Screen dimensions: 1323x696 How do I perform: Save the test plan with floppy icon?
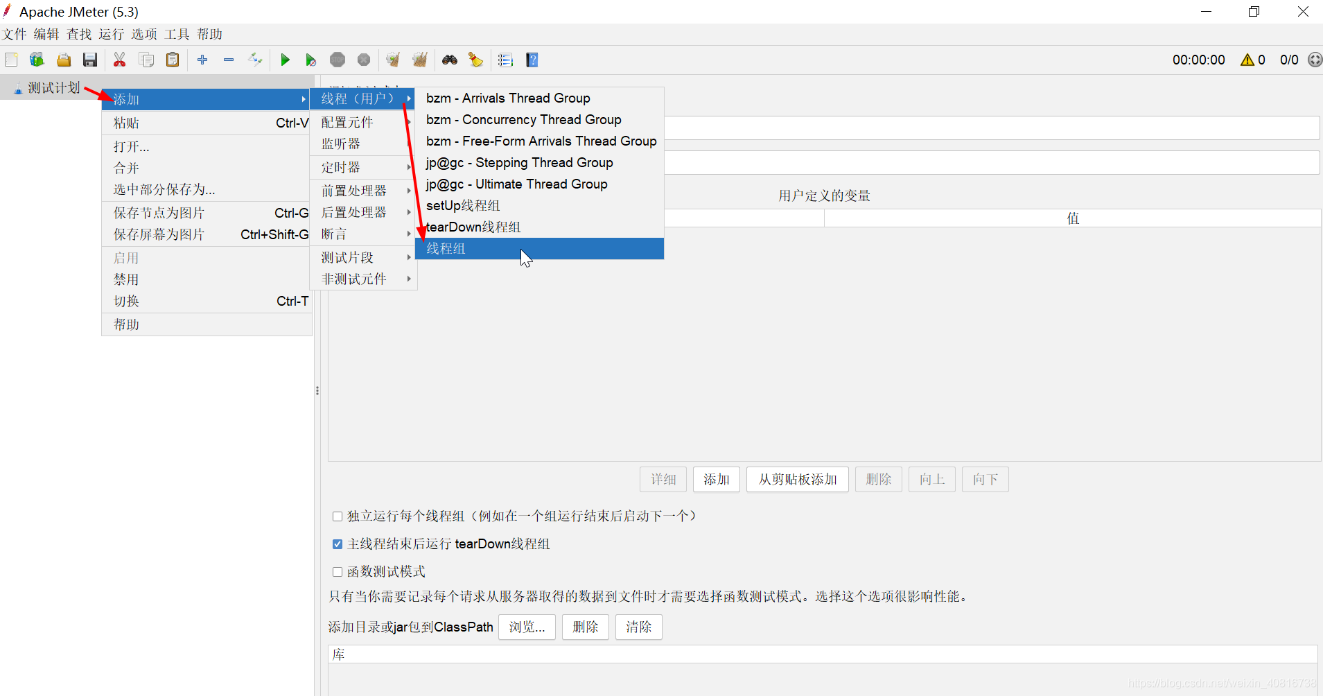click(90, 60)
